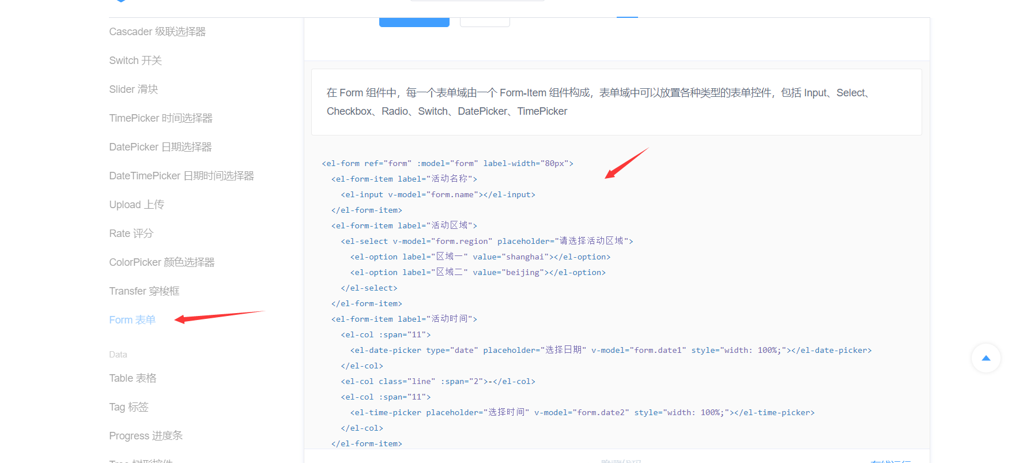Click the 在线运行 link at bottom right
Image resolution: width=1019 pixels, height=463 pixels.
pos(891,460)
